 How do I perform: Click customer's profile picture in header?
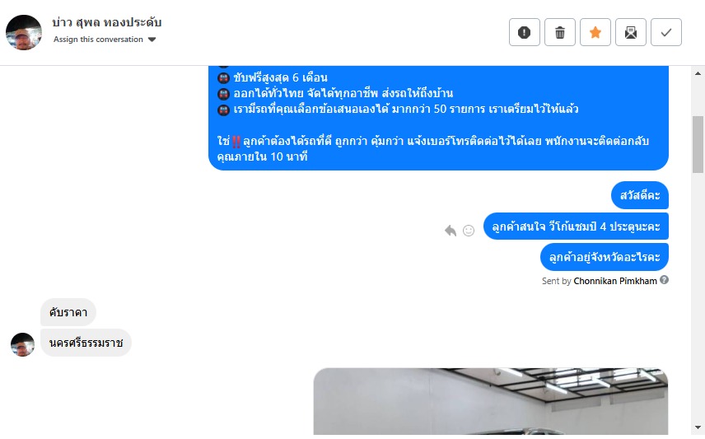tap(24, 32)
